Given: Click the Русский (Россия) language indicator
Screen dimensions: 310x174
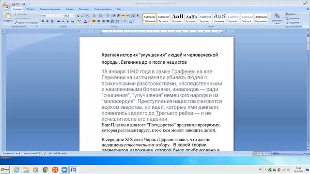Looking at the screenshot, I should pos(58,153).
